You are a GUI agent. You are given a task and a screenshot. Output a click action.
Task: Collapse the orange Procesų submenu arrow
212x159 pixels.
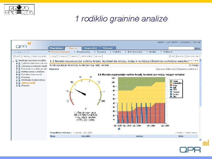click(x=49, y=52)
